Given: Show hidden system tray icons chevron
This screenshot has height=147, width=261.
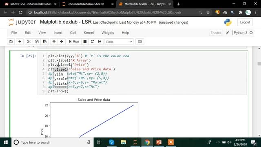Looking at the screenshot, I should [x=218, y=142].
